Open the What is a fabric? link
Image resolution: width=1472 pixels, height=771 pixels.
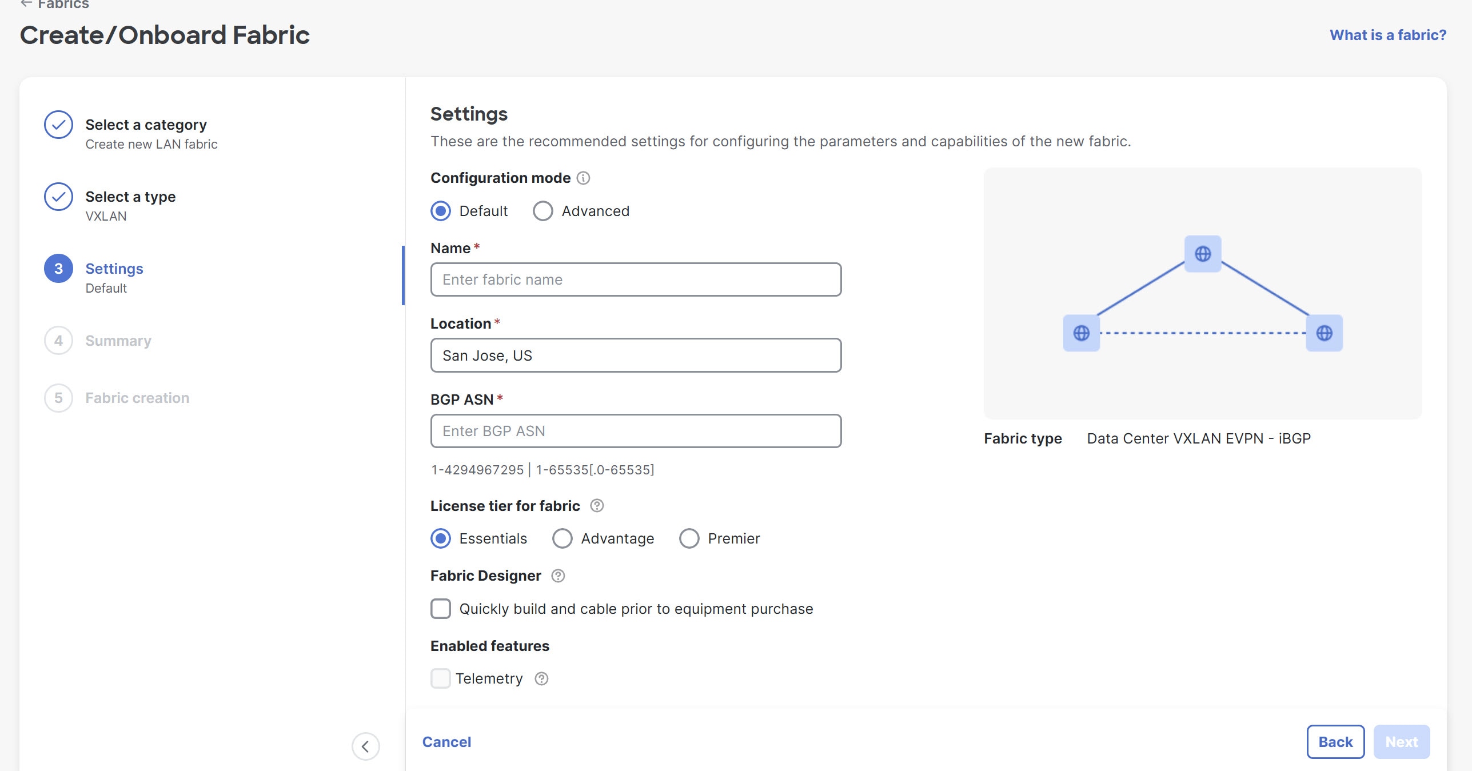(1387, 35)
